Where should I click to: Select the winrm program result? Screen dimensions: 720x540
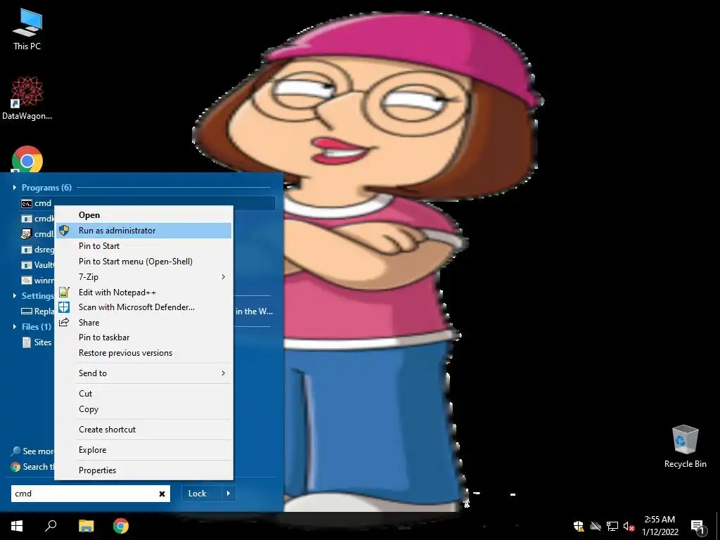(37, 281)
